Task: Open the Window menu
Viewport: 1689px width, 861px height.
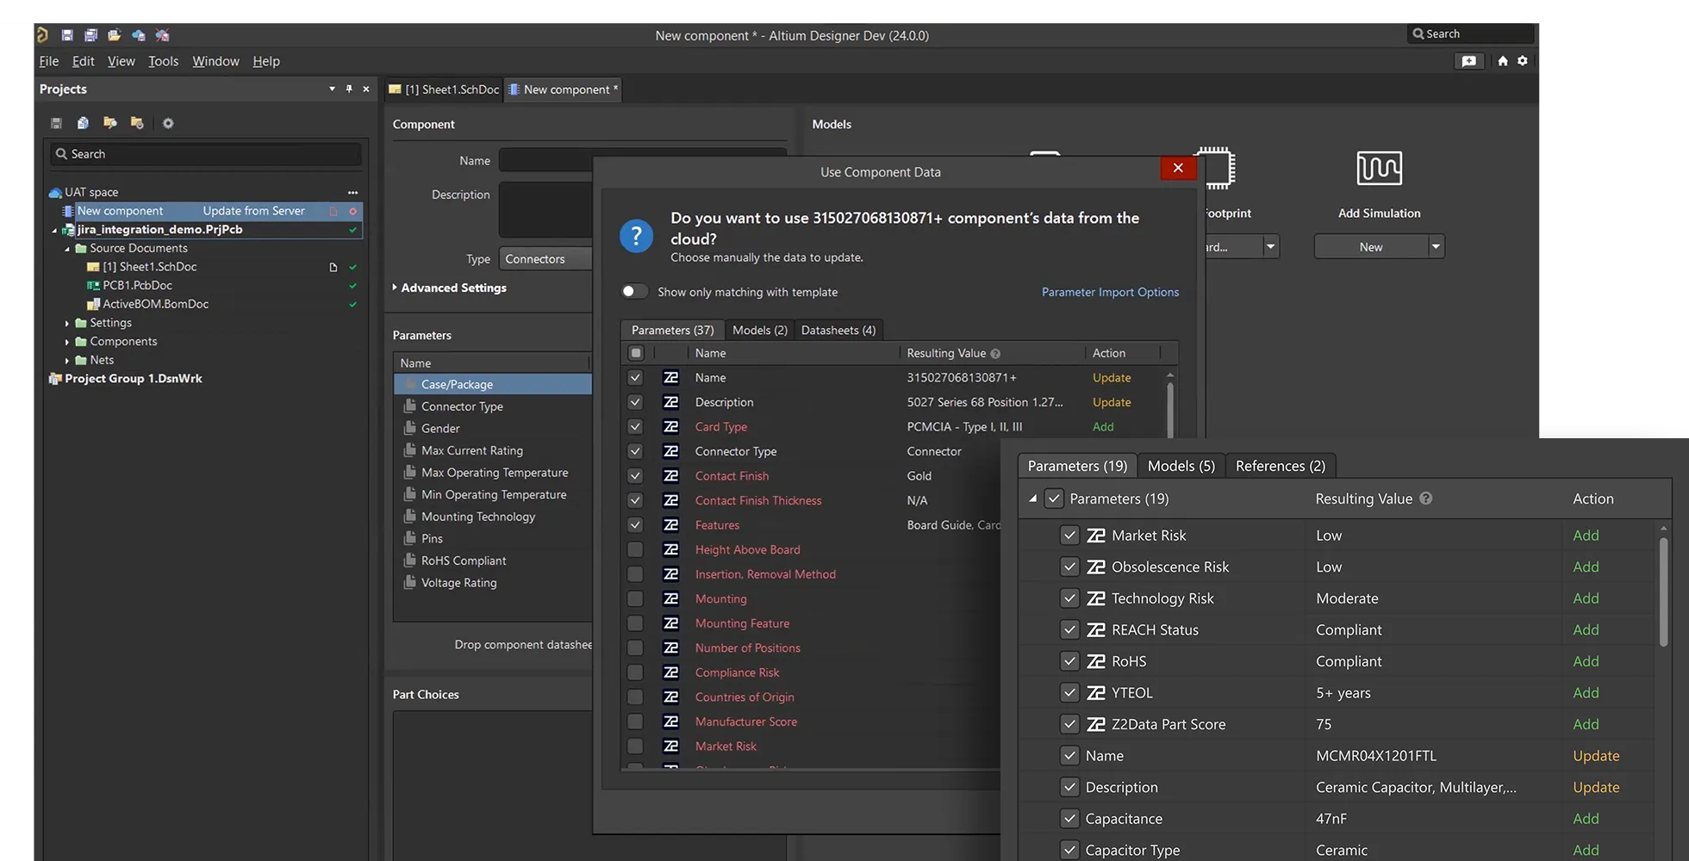Action: 215,61
